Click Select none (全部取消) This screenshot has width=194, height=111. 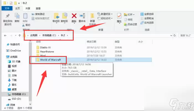147,18
